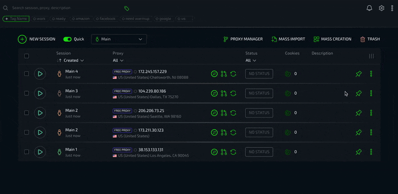
Task: Start the Main 1 session with play button
Action: [40, 152]
